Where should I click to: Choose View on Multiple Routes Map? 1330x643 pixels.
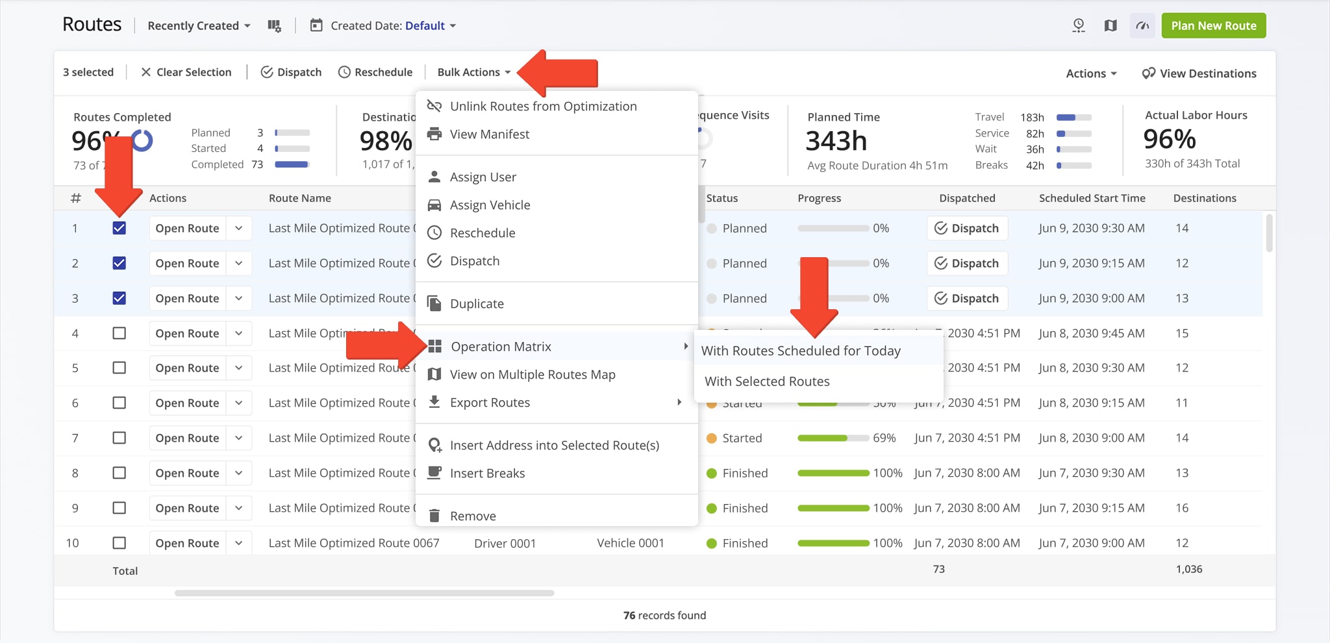(x=557, y=375)
